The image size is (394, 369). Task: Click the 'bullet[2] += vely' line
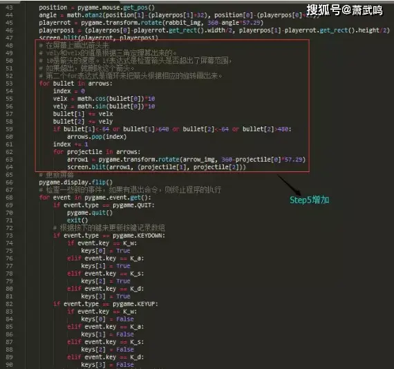pos(83,122)
